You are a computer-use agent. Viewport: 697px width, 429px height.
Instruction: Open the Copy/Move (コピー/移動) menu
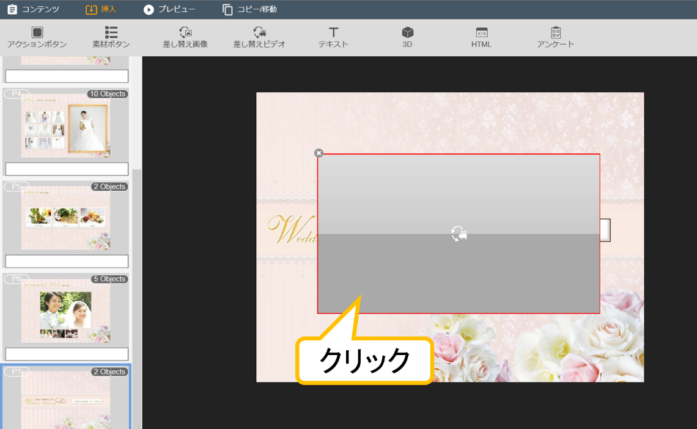[x=249, y=9]
